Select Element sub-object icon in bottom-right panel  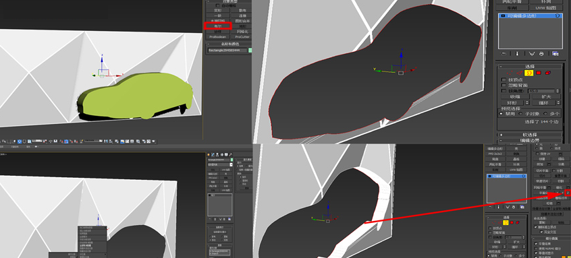pyautogui.click(x=518, y=222)
